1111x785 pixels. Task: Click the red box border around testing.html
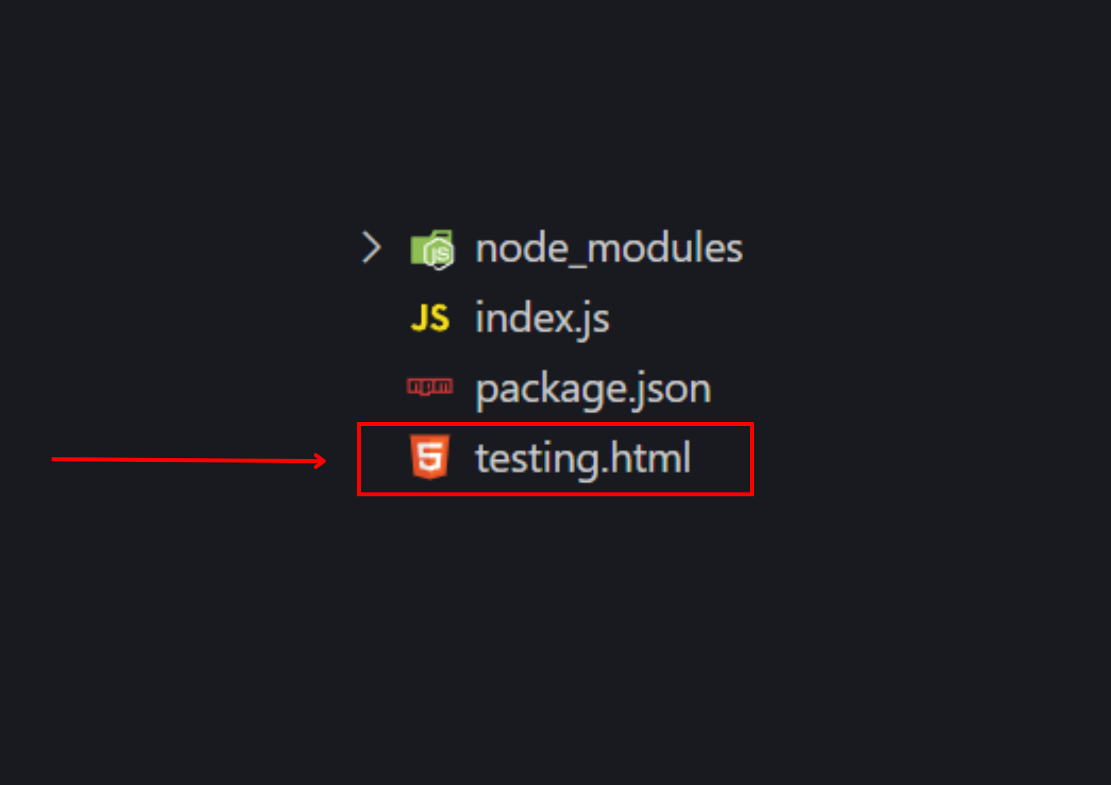click(x=555, y=425)
